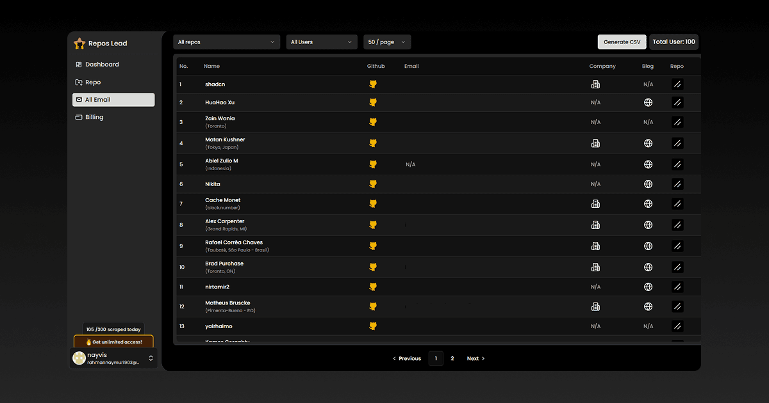Click Alex Carpenter's company building icon
This screenshot has height=403, width=769.
(x=595, y=225)
